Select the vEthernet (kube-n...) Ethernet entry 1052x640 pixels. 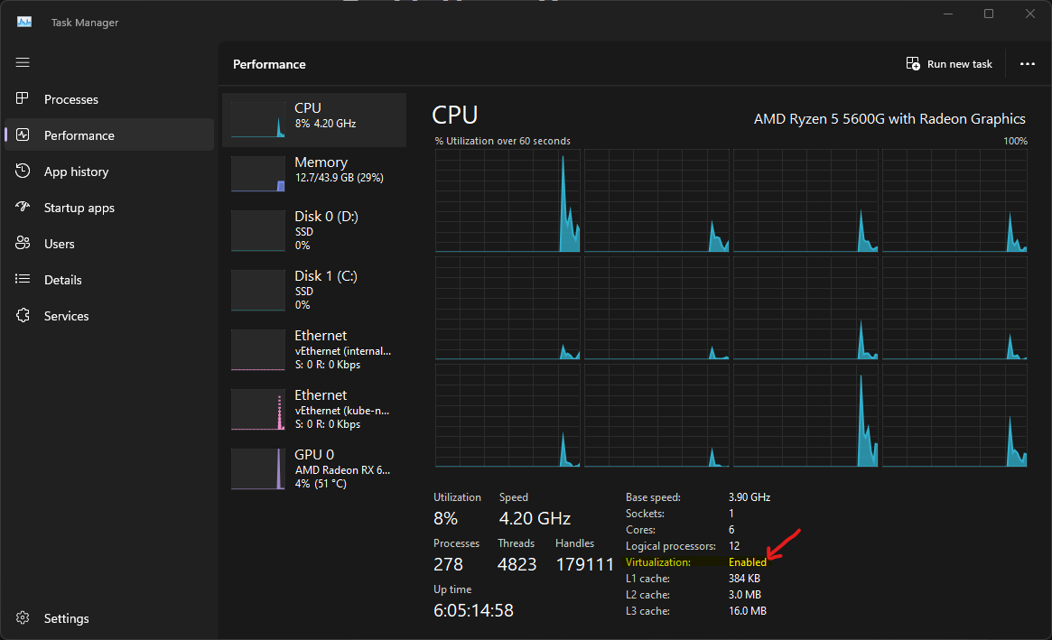pyautogui.click(x=313, y=409)
